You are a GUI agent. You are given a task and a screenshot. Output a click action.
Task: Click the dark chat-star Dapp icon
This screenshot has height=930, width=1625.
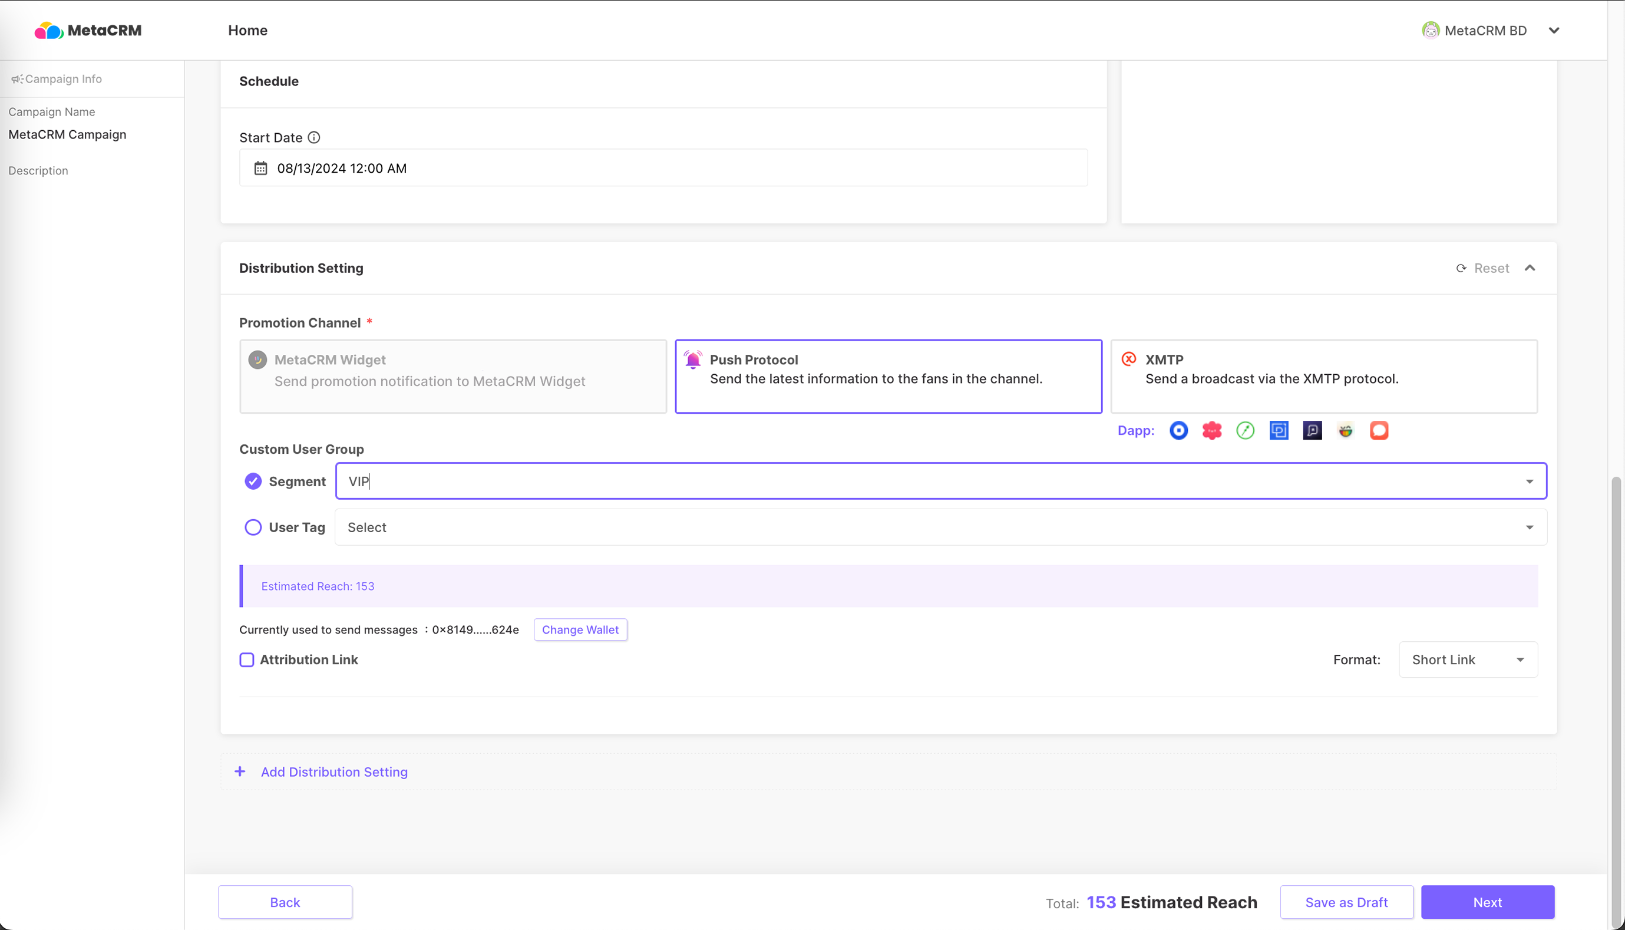click(x=1312, y=430)
